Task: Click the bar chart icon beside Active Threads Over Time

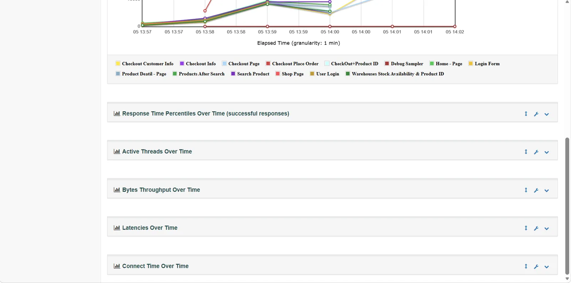Action: tap(117, 151)
